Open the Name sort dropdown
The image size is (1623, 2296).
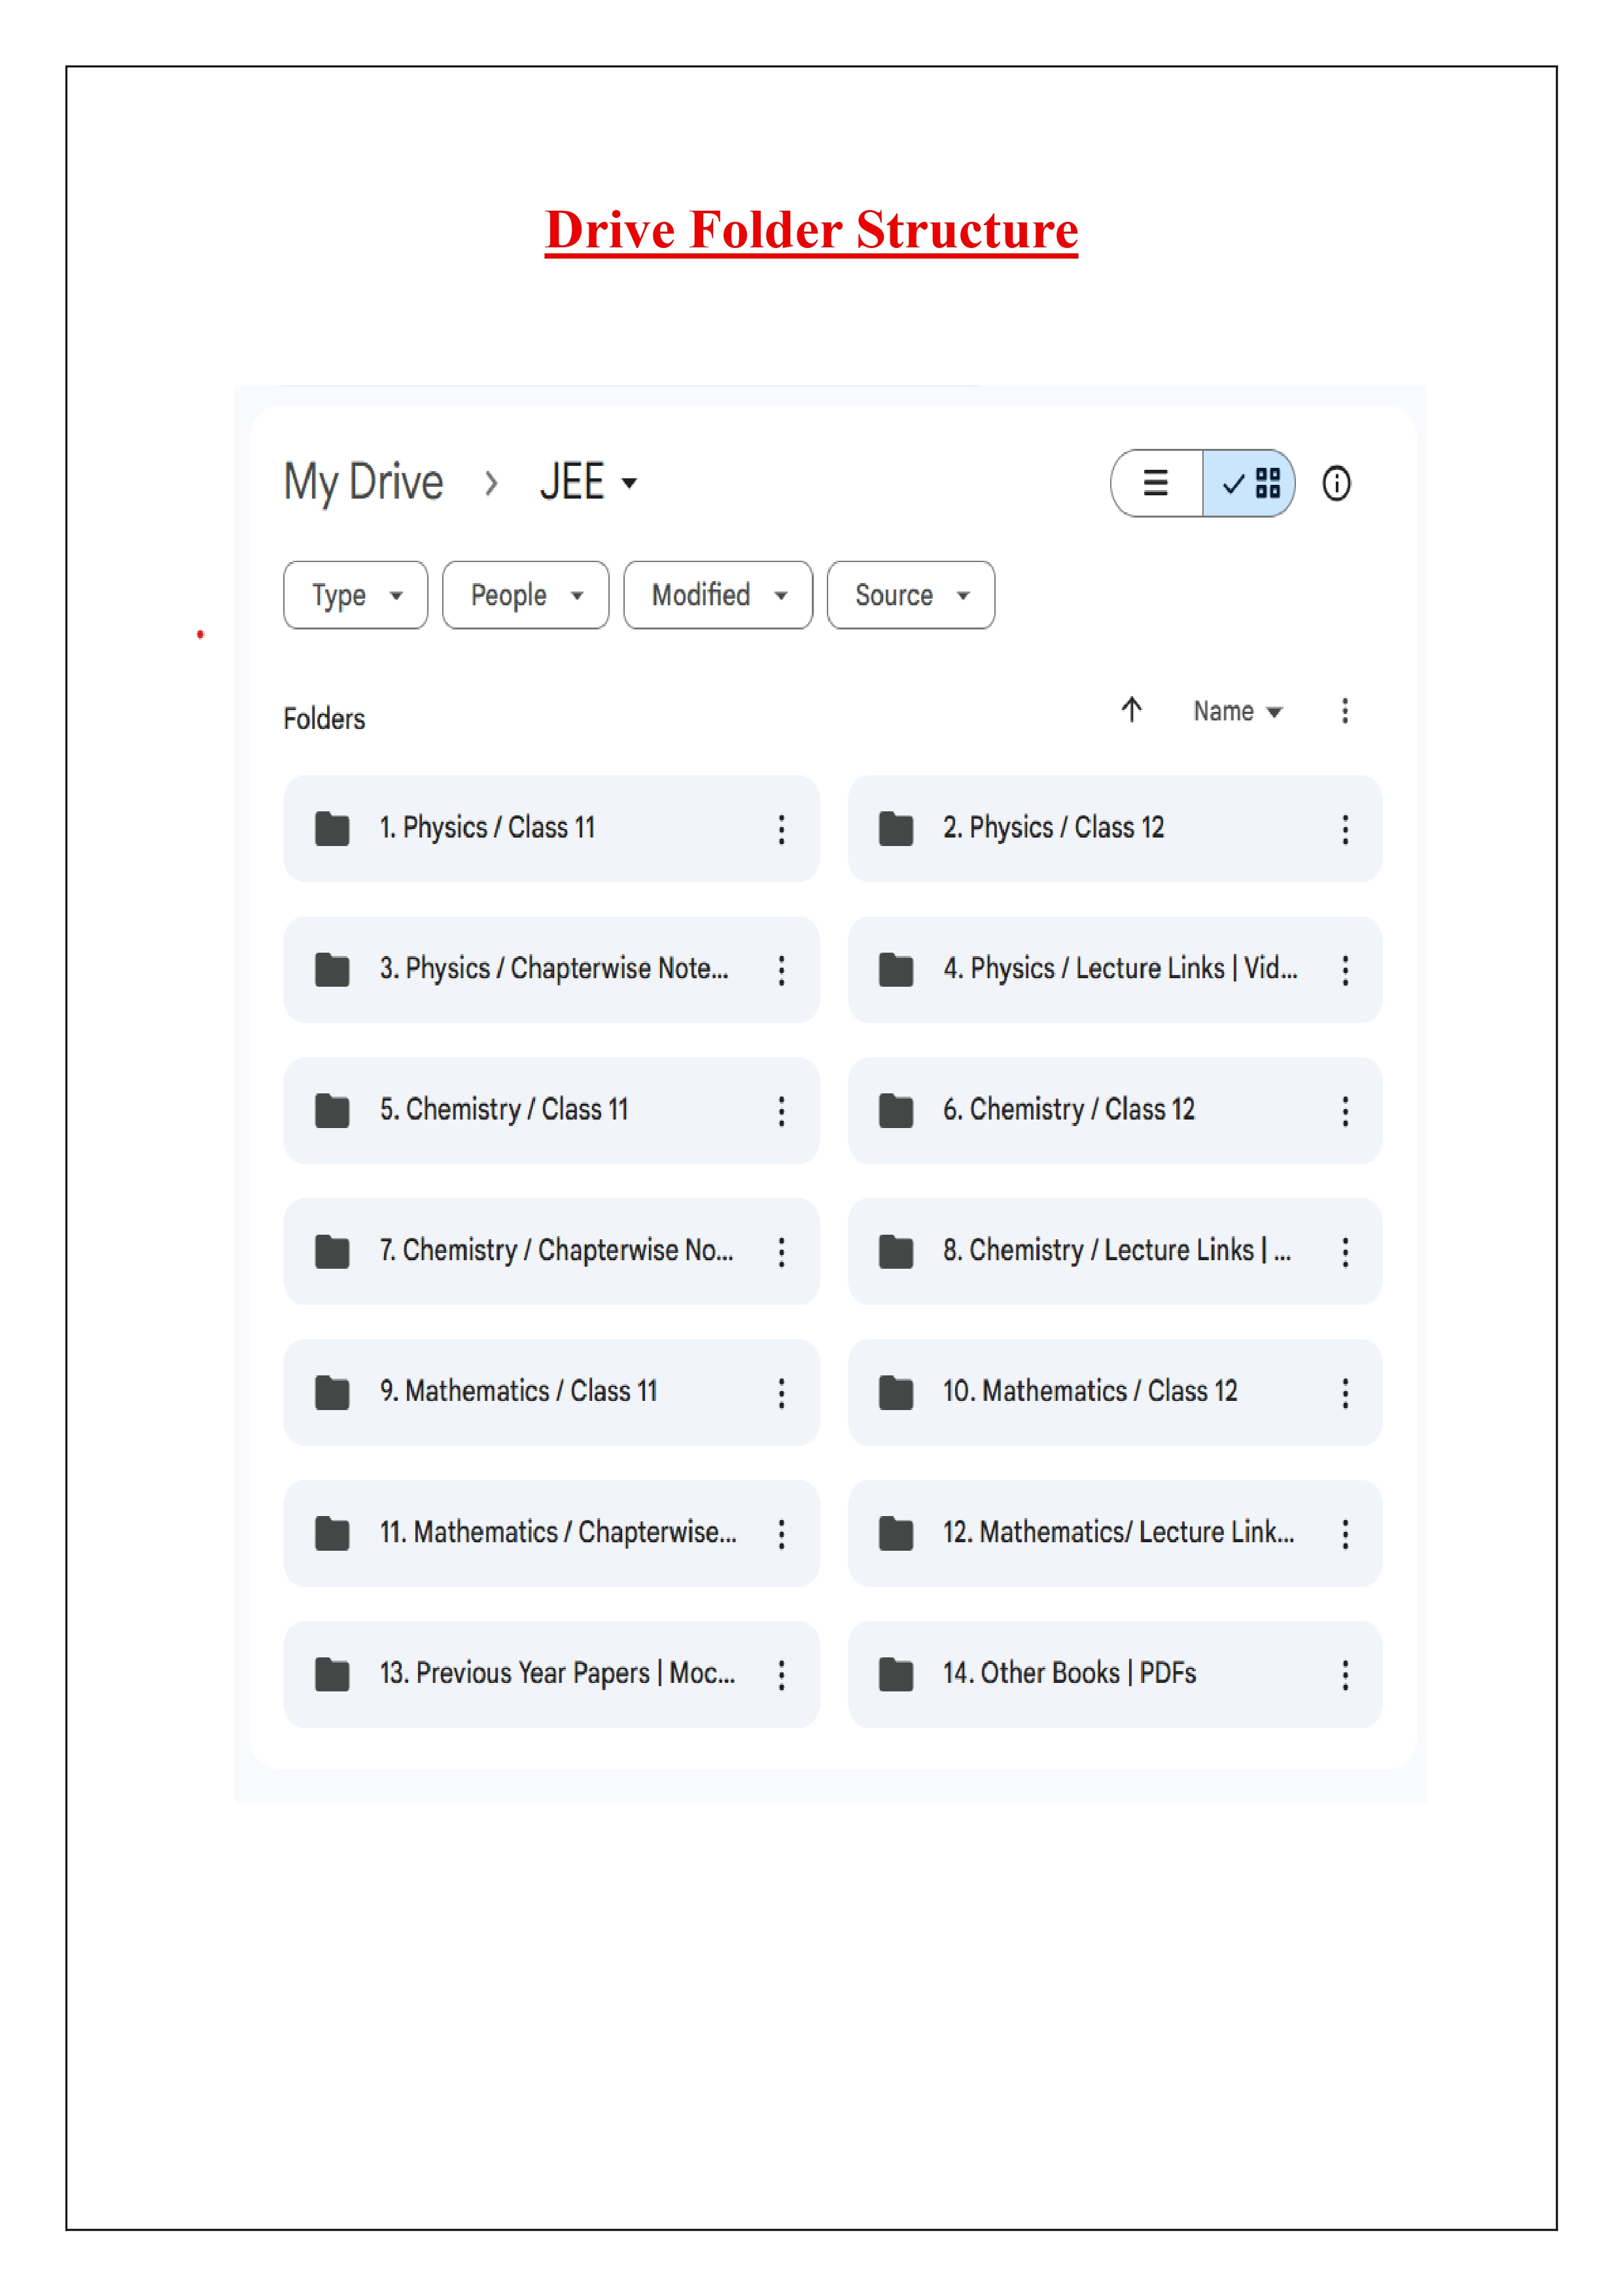click(1237, 711)
